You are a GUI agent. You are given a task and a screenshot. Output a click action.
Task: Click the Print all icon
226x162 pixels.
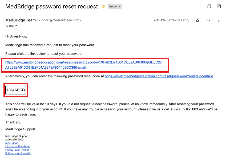pyautogui.click(x=209, y=6)
